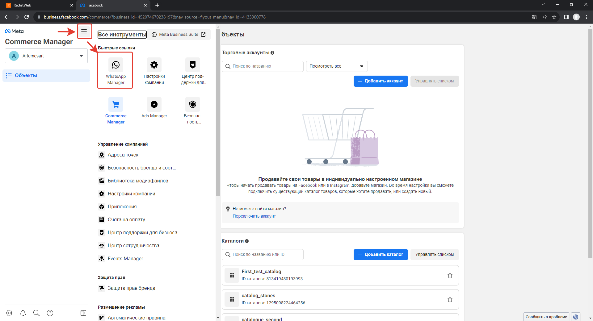This screenshot has width=593, height=321.
Task: Open Счета на оплату menu item
Action: 122,220
